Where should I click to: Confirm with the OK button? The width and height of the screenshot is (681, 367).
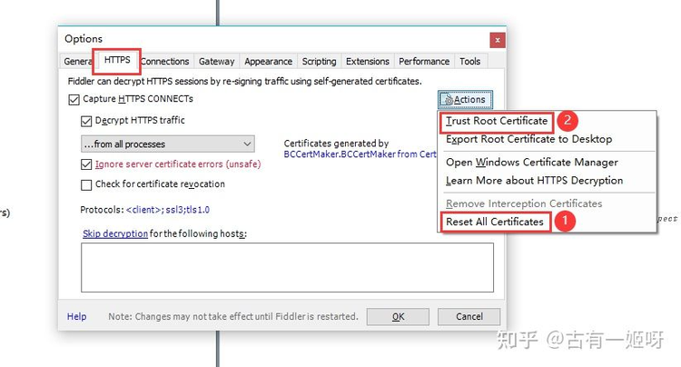398,317
